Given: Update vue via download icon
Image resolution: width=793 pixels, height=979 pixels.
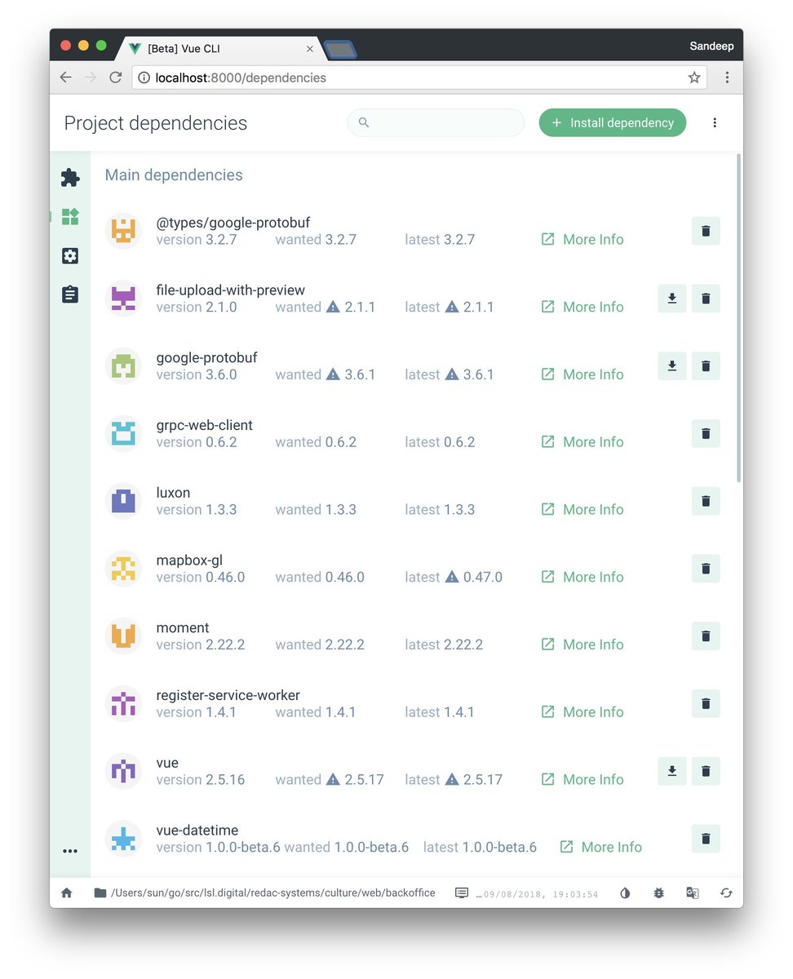Looking at the screenshot, I should pos(671,771).
